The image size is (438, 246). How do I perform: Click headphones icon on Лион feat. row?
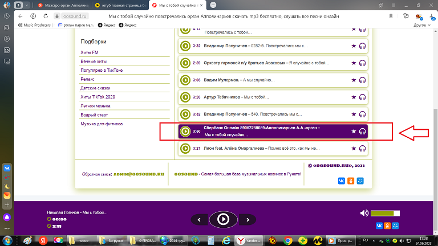click(362, 149)
